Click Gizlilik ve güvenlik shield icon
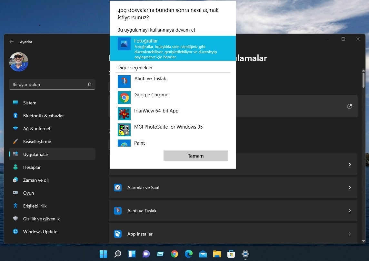The image size is (369, 261). click(15, 219)
